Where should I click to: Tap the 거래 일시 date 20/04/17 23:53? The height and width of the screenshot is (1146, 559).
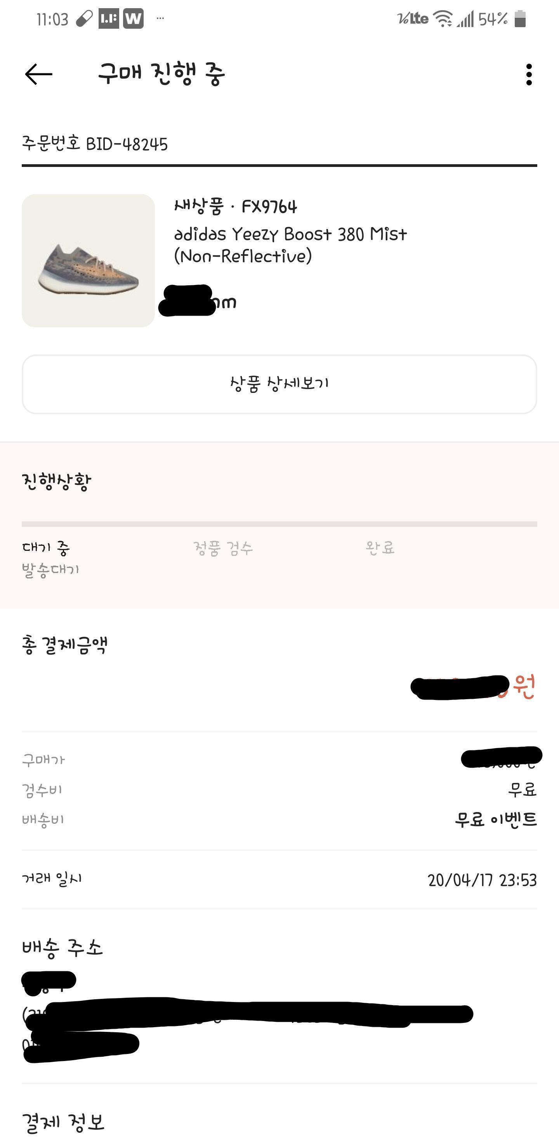(483, 880)
